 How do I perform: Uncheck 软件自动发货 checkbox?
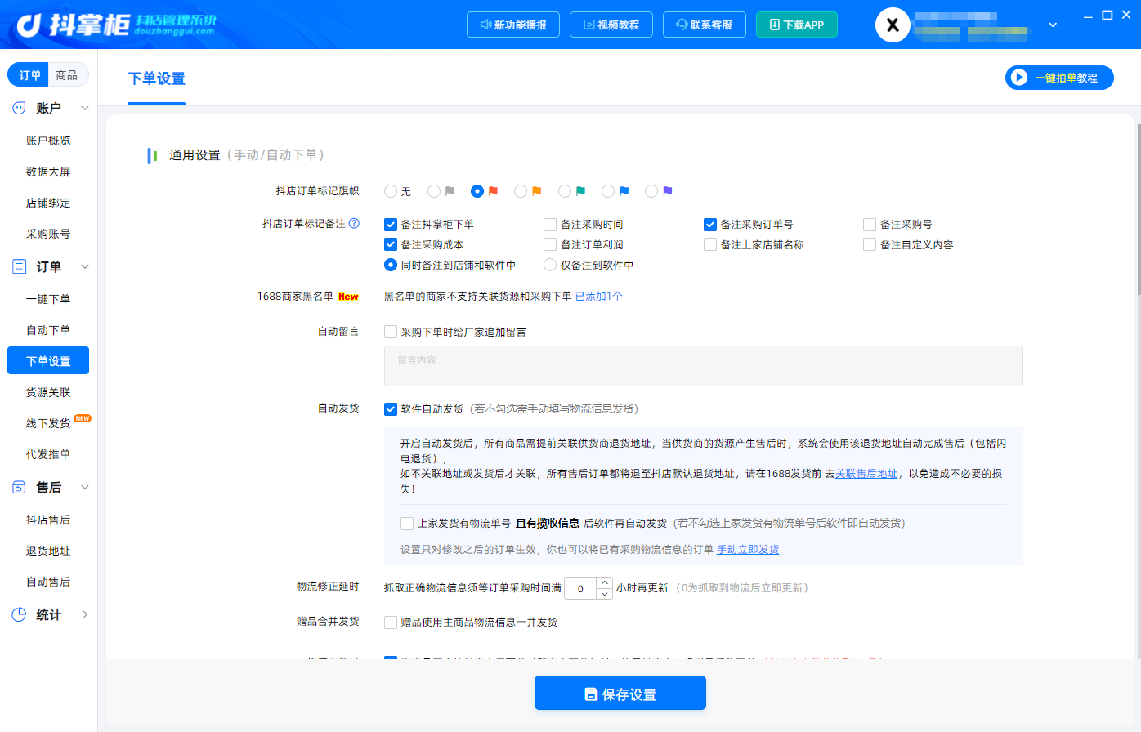coord(391,408)
